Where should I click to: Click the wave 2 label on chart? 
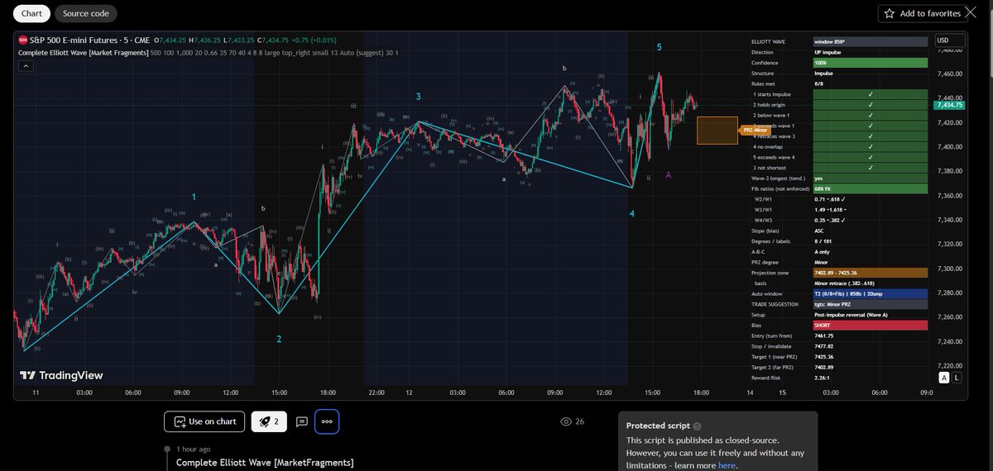pyautogui.click(x=279, y=339)
